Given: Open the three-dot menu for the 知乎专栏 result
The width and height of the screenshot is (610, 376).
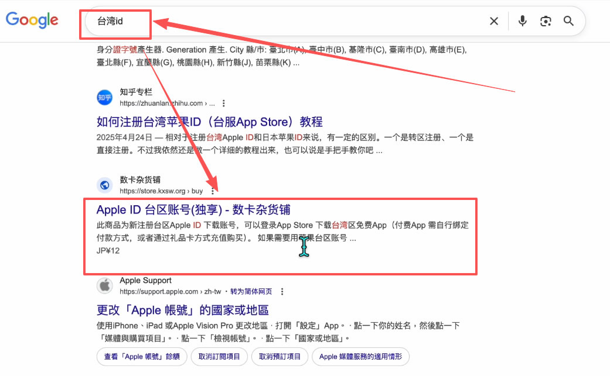Looking at the screenshot, I should [224, 102].
